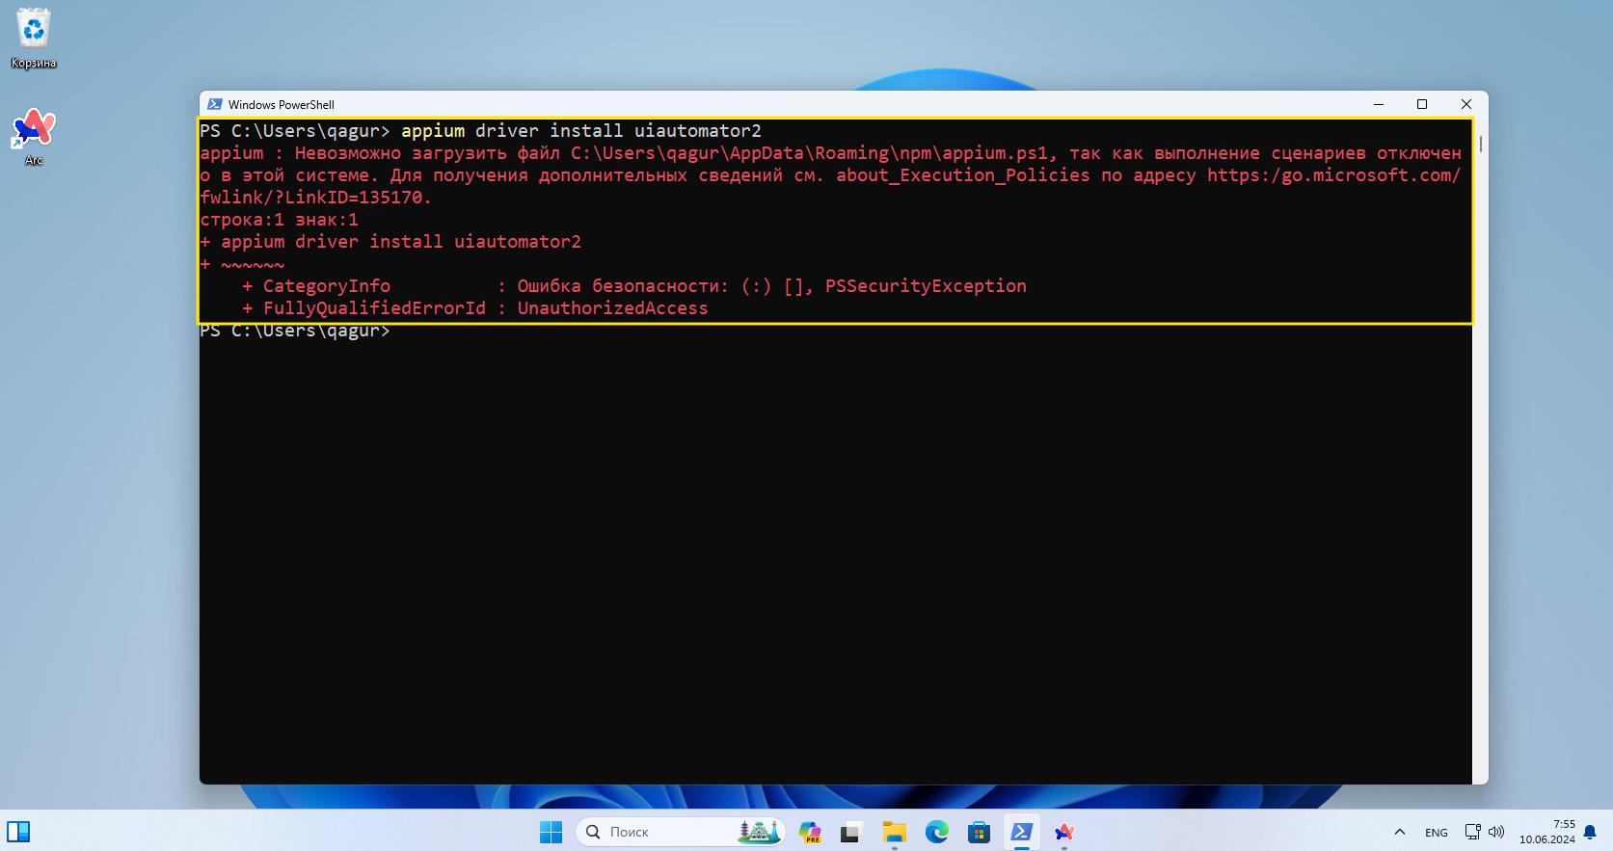Click the taskbar search illustration graphic
1613x851 pixels.
[759, 832]
